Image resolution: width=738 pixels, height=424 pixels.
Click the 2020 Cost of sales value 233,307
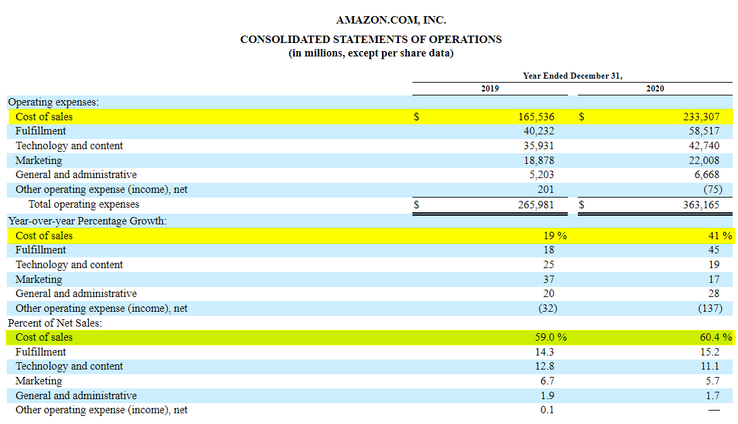pos(700,117)
